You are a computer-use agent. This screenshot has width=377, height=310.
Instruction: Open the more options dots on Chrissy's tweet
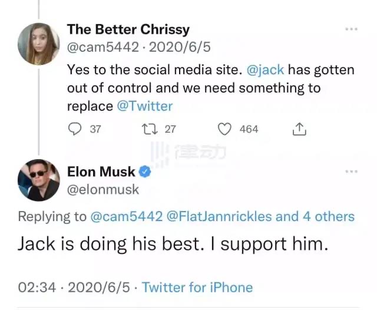point(351,29)
